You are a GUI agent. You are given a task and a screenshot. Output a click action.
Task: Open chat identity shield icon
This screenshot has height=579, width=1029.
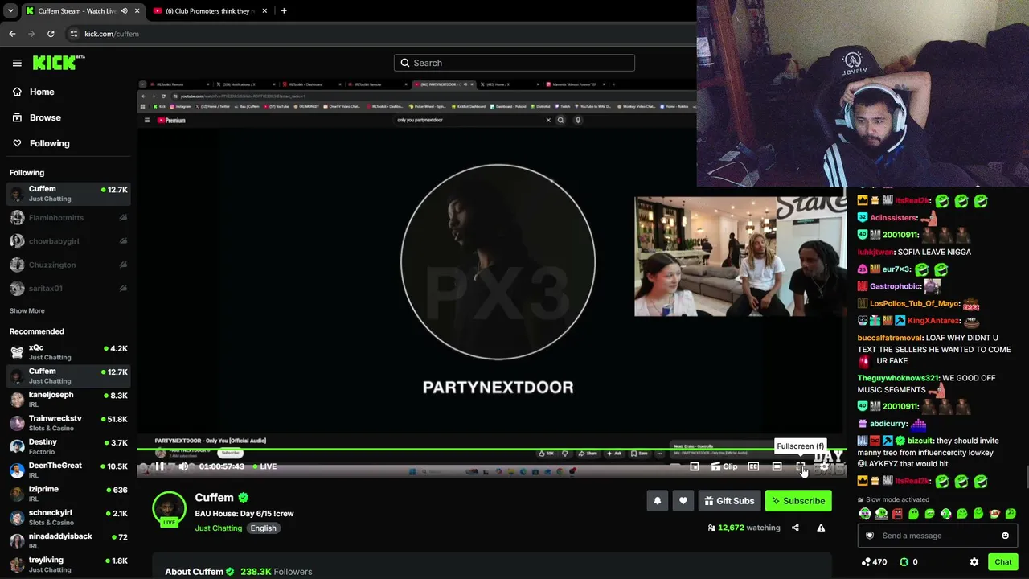[x=869, y=536]
